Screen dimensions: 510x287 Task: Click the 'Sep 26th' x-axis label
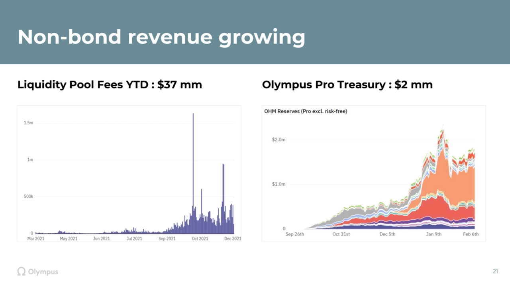point(295,234)
